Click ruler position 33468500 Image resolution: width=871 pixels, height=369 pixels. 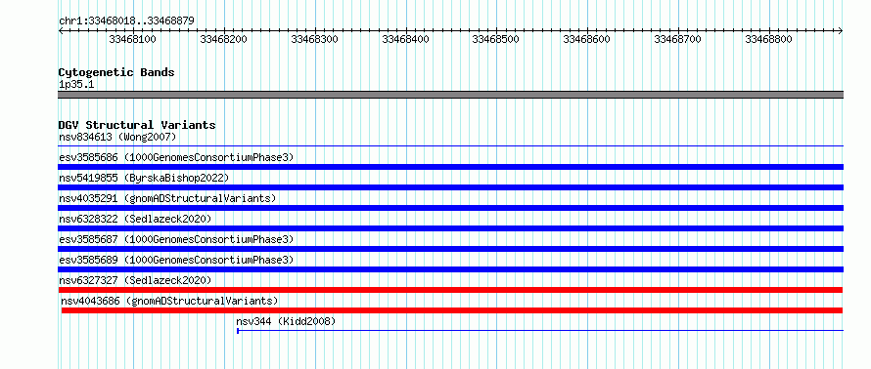coord(495,39)
